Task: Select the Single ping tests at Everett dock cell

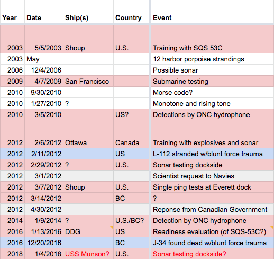Action: click(213, 187)
